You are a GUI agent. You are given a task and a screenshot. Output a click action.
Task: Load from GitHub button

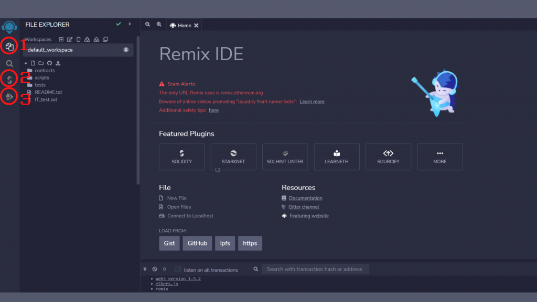click(x=197, y=243)
